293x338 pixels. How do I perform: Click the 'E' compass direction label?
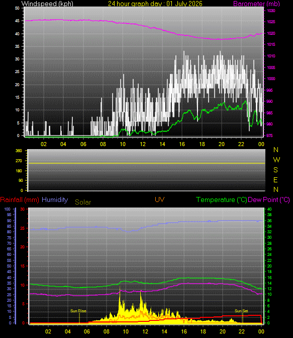275,180
